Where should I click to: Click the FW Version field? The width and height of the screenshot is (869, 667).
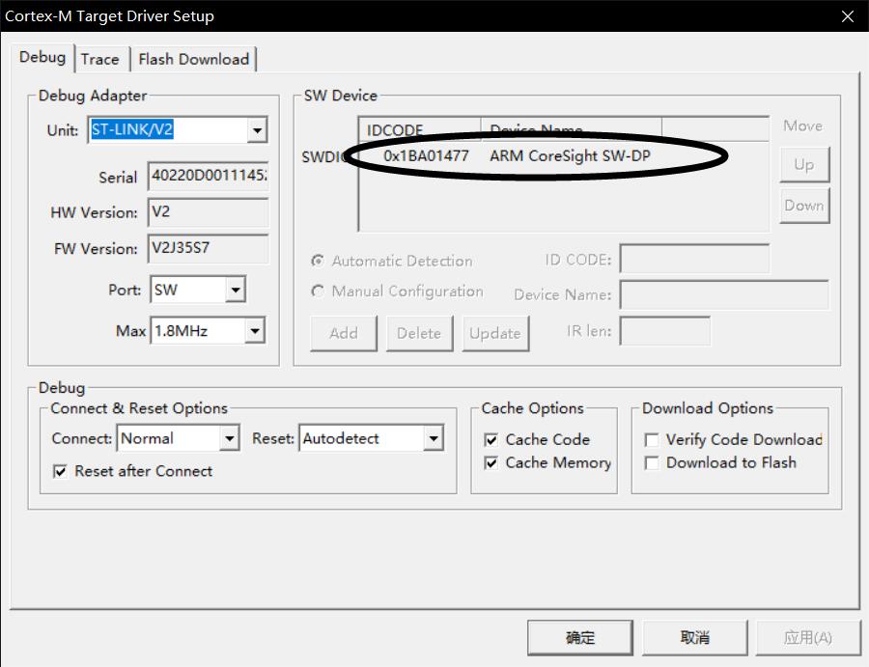coord(208,248)
